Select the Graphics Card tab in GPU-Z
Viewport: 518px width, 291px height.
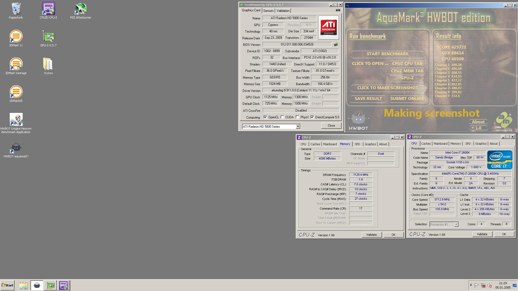[x=251, y=10]
